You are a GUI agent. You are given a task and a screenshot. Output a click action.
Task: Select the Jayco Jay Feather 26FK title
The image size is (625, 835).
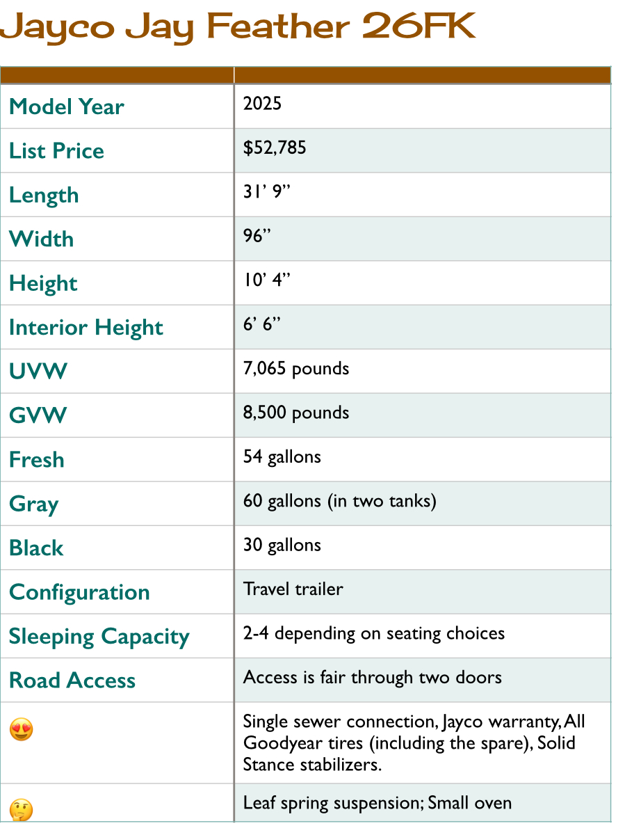click(x=238, y=28)
